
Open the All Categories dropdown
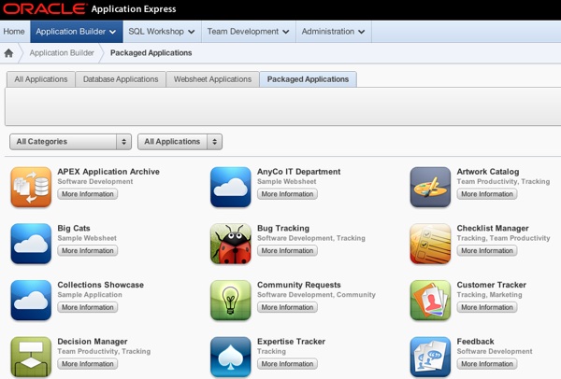coord(70,142)
